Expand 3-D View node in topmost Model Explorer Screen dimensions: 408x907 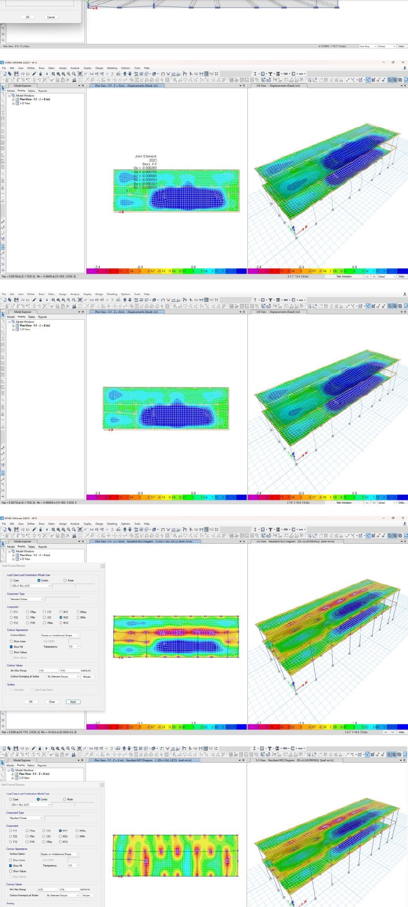13,103
